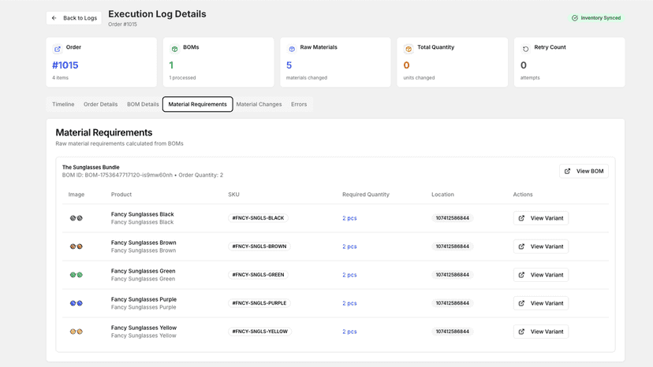This screenshot has width=653, height=367.
Task: Click the View BOM button
Action: (584, 171)
